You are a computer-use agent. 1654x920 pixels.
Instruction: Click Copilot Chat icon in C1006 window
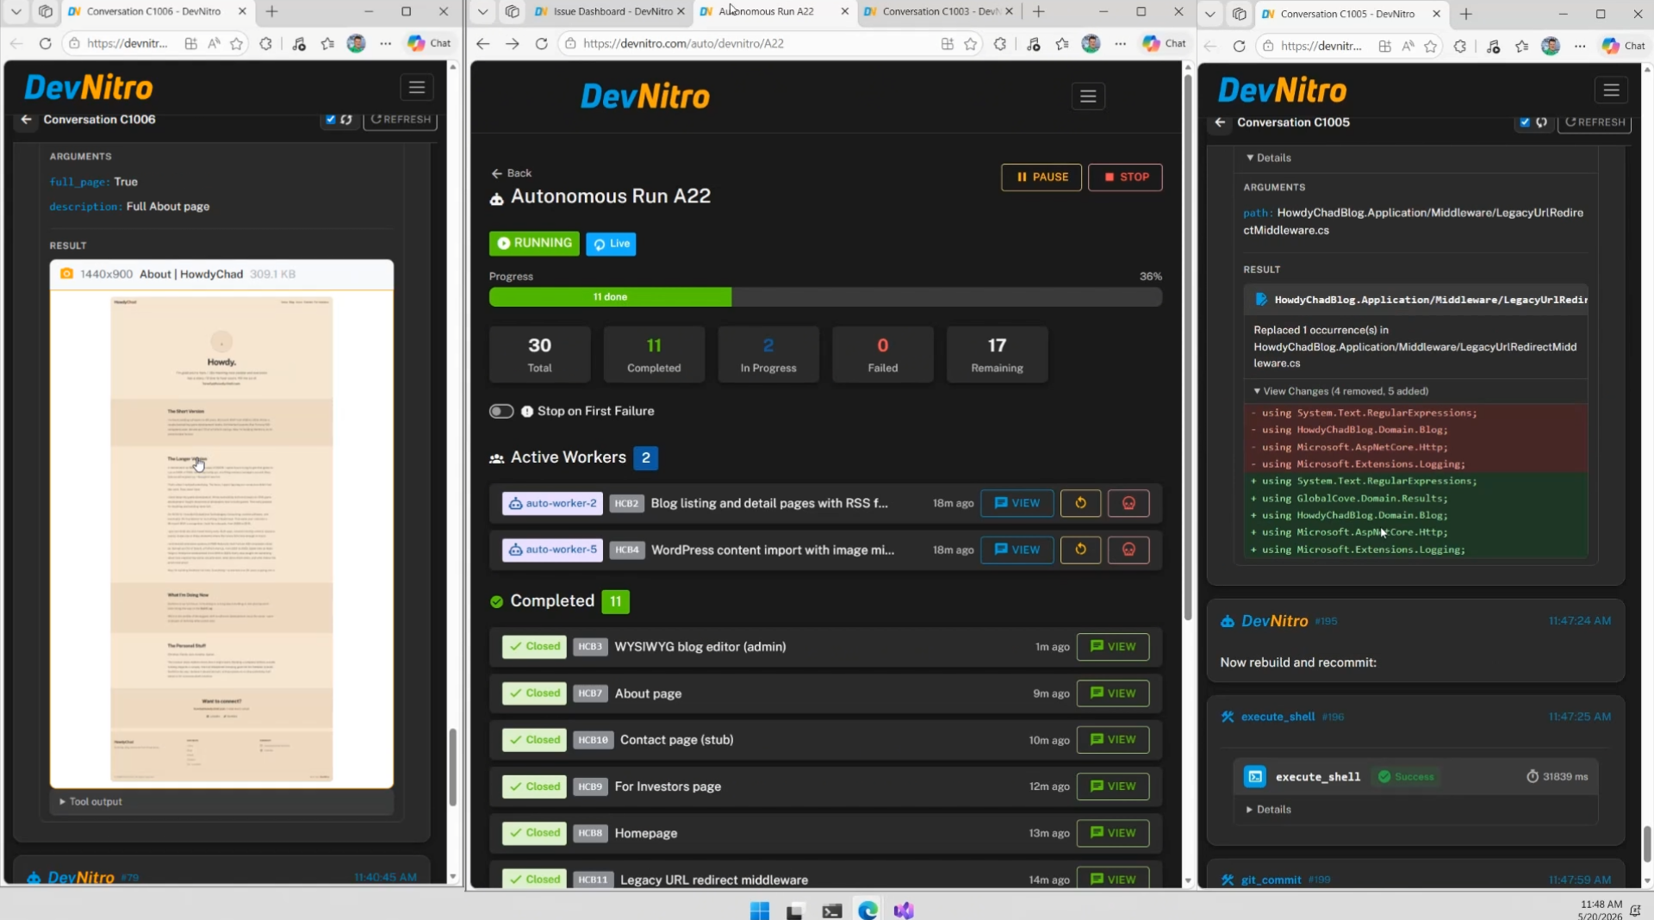(x=429, y=43)
